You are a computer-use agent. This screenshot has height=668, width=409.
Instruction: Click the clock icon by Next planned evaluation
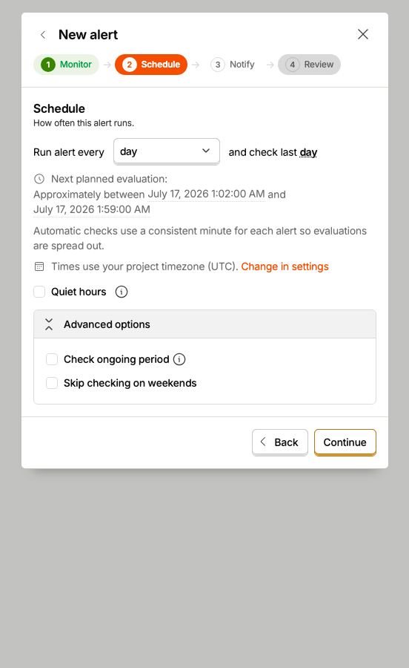tap(39, 179)
